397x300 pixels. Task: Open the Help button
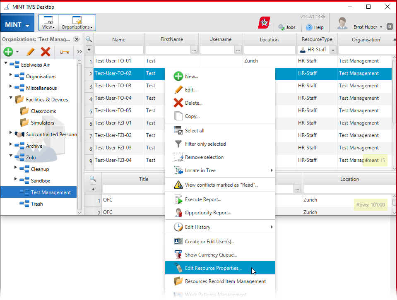tap(315, 27)
